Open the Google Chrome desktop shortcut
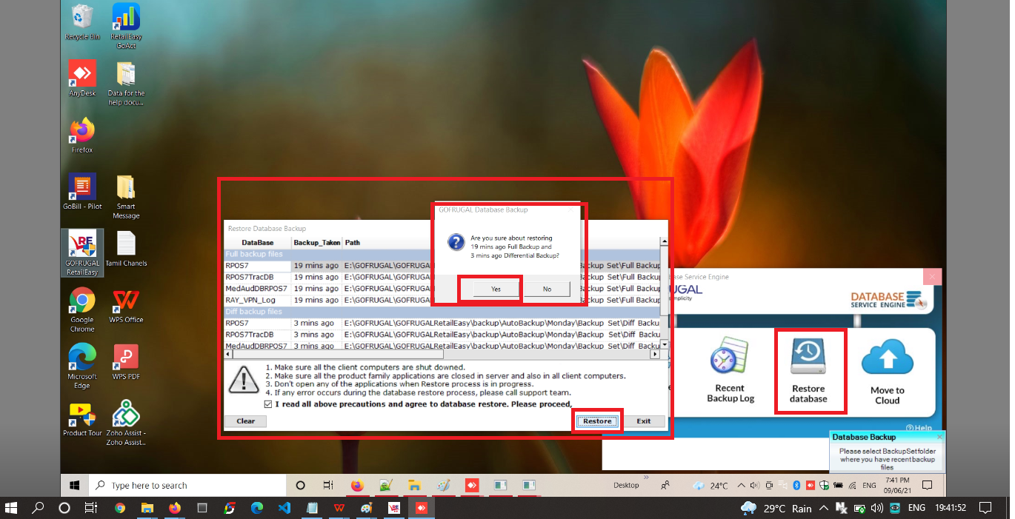The width and height of the screenshot is (1015, 519). 82,309
